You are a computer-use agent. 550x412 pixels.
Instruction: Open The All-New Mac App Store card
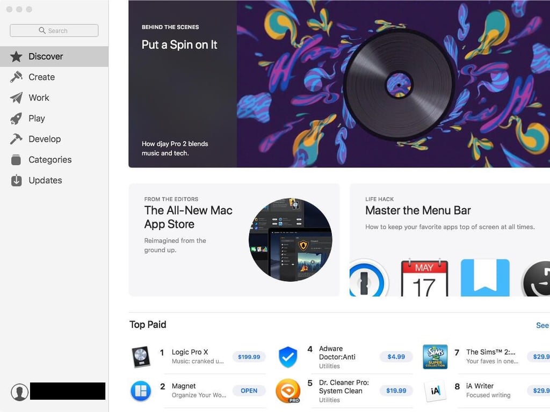(234, 240)
